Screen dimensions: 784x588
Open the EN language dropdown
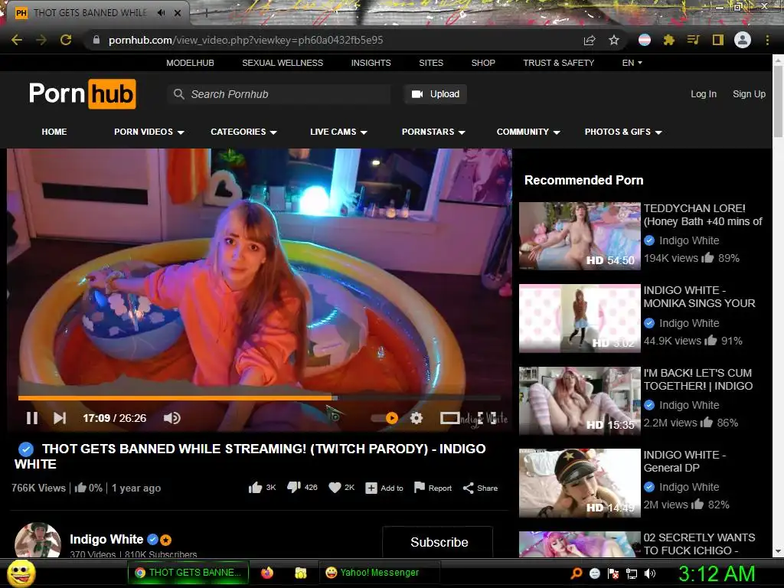pyautogui.click(x=632, y=63)
